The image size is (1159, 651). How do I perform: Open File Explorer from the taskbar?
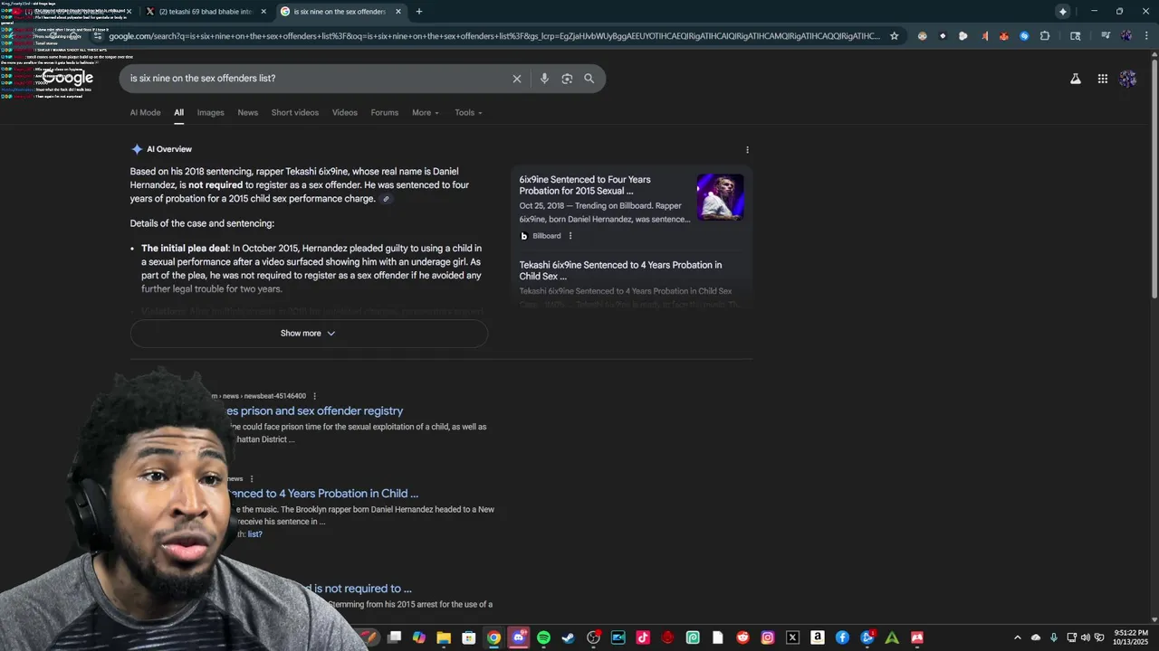444,637
